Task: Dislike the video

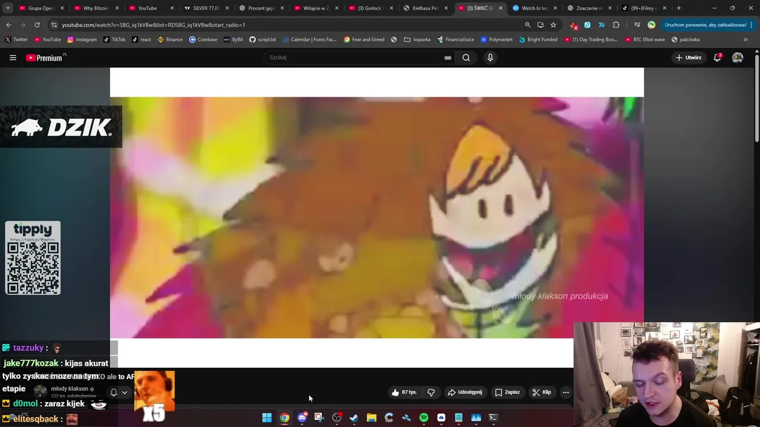Action: click(431, 392)
